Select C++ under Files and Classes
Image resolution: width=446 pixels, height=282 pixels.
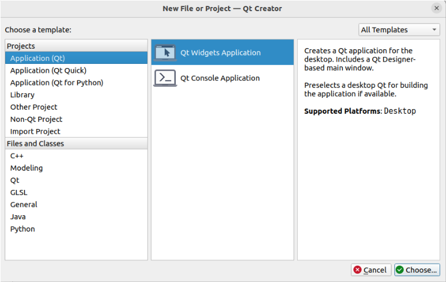pyautogui.click(x=17, y=156)
